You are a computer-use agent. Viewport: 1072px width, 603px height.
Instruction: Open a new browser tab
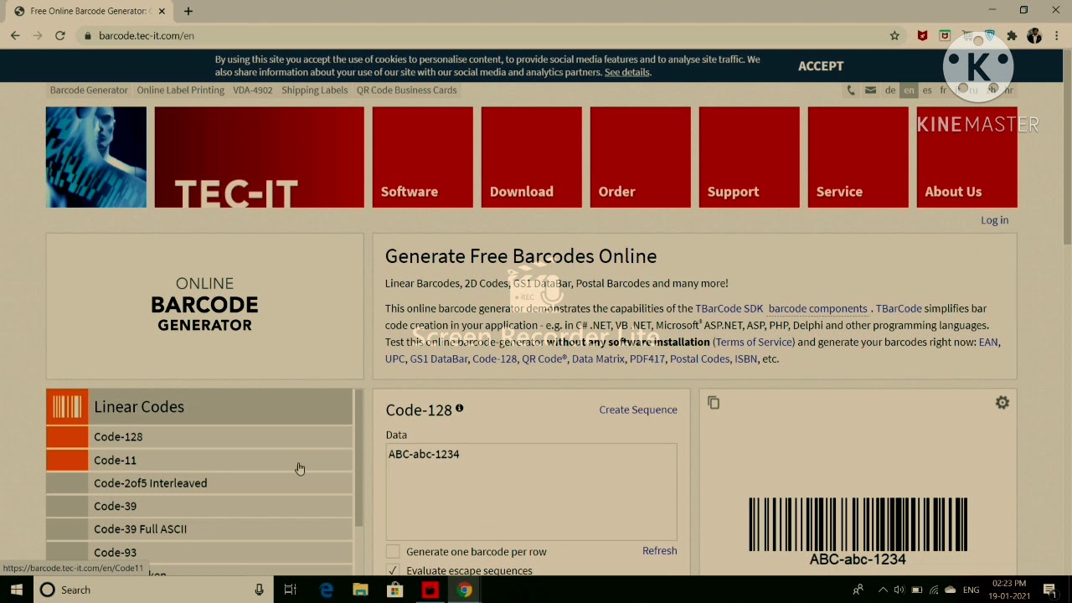coord(188,11)
